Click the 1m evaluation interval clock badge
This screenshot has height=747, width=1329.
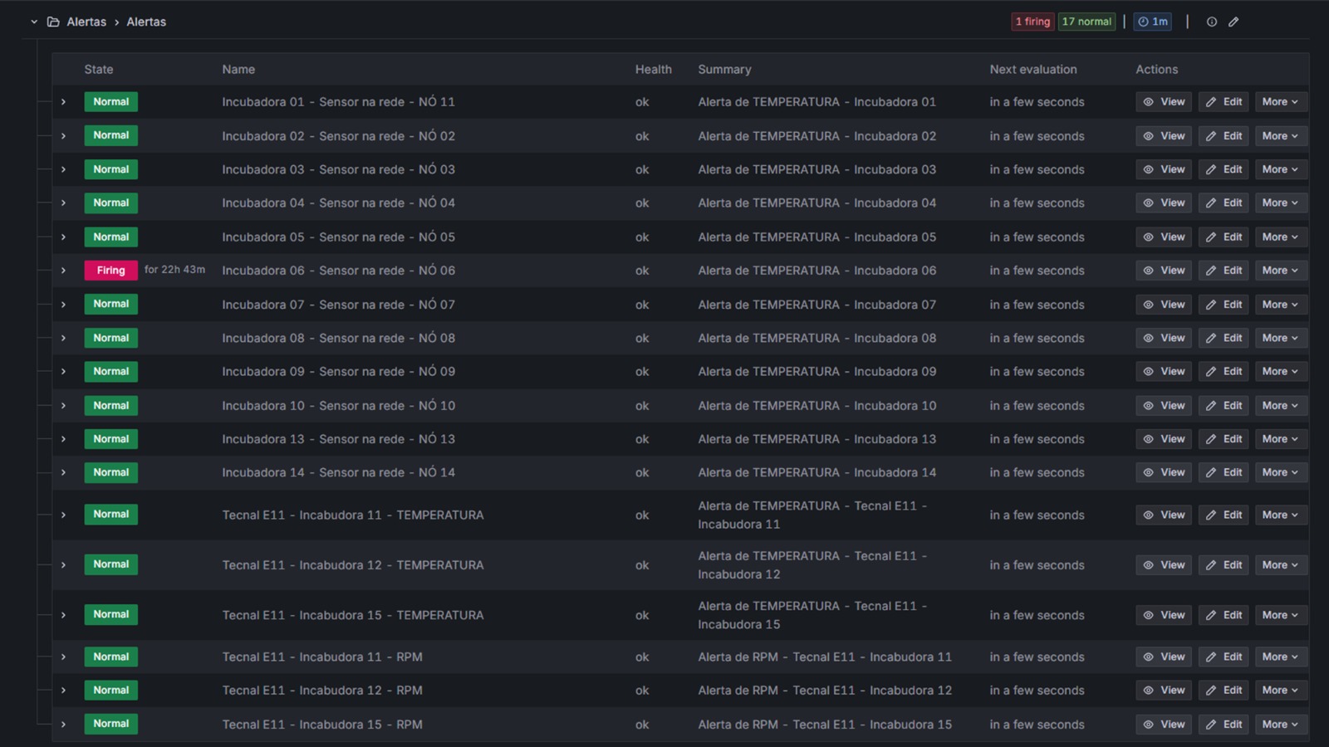pos(1152,22)
